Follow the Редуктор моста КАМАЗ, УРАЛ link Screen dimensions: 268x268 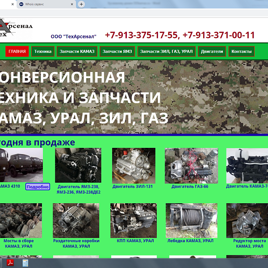pos(250,243)
